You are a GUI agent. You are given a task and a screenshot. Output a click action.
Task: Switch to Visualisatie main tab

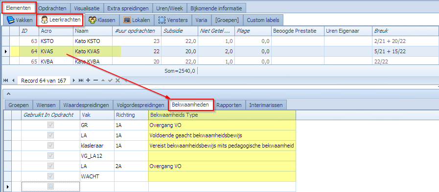[x=87, y=8]
